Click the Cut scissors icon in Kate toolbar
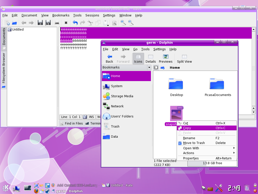 (x=90, y=22)
